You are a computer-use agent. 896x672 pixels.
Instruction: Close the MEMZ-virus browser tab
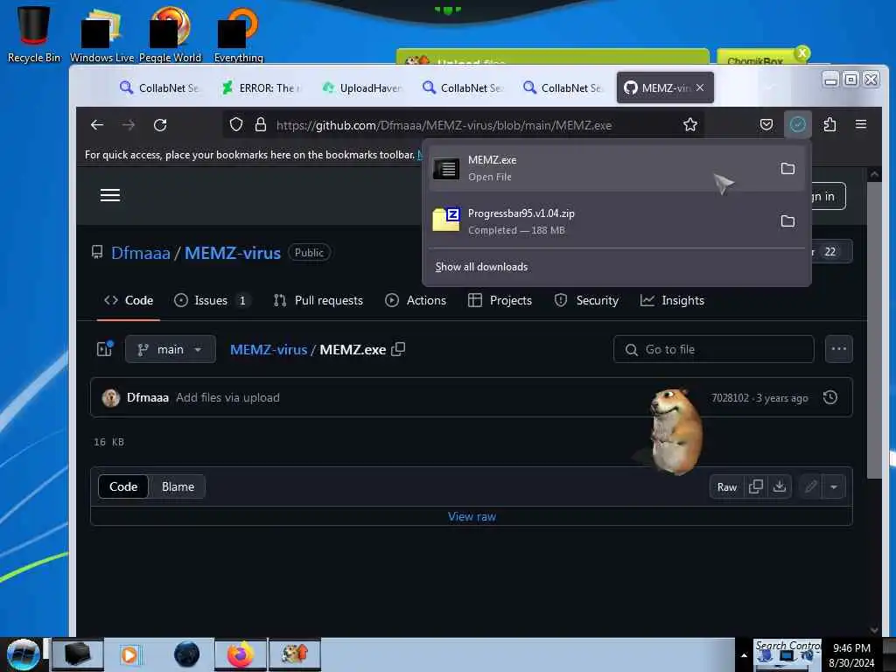click(x=700, y=87)
